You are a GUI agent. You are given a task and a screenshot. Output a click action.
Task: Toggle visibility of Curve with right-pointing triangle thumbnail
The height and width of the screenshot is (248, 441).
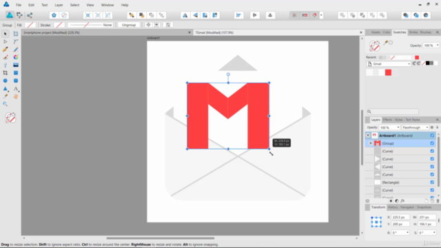click(432, 159)
